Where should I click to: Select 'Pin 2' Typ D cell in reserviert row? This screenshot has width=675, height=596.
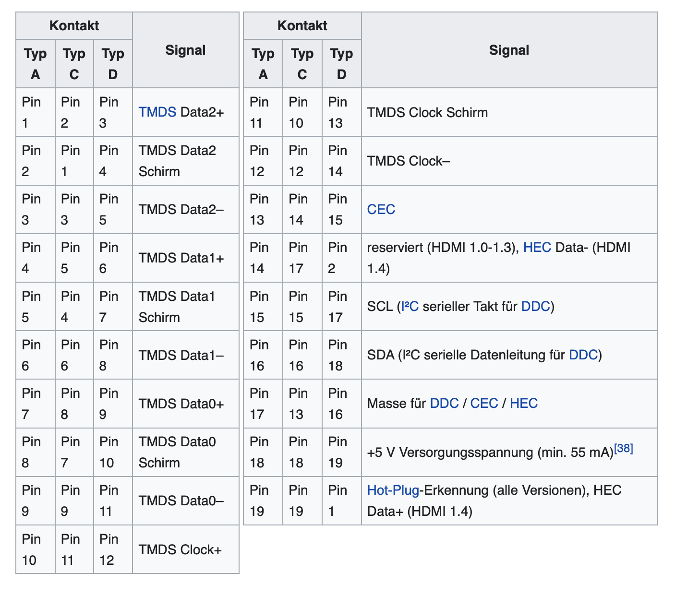342,258
